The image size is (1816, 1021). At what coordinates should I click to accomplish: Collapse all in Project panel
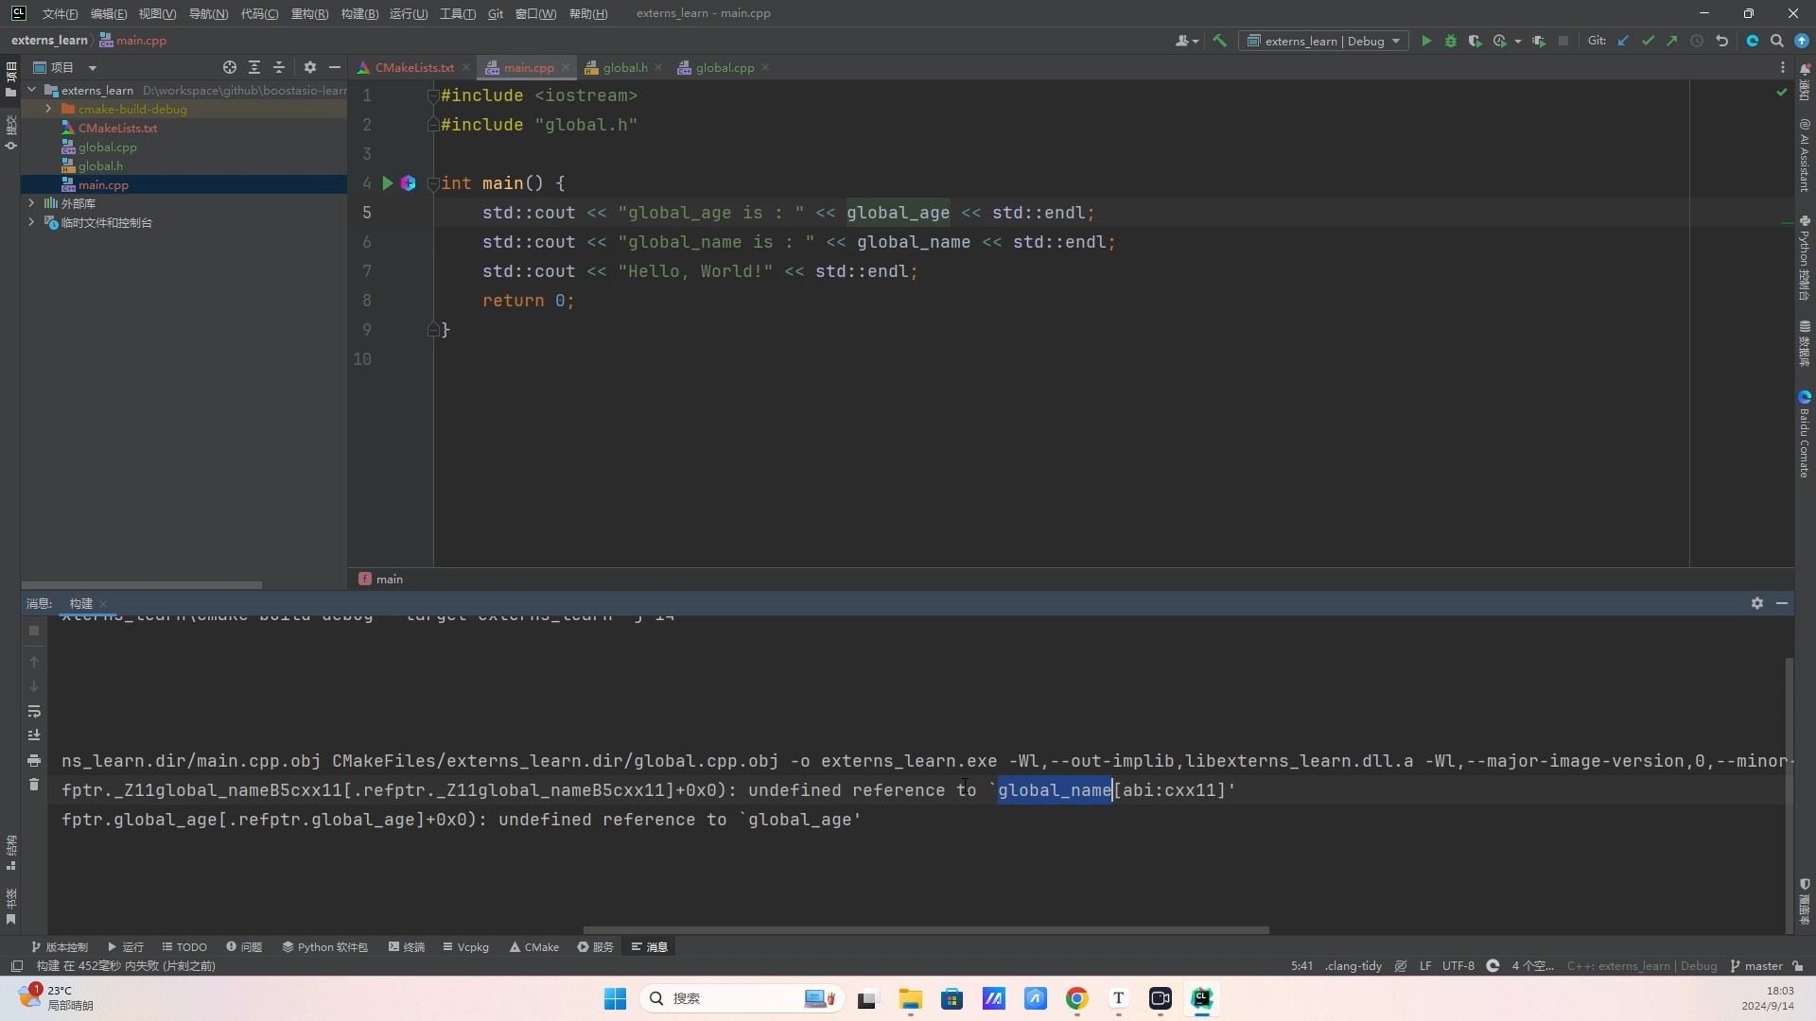(x=279, y=67)
